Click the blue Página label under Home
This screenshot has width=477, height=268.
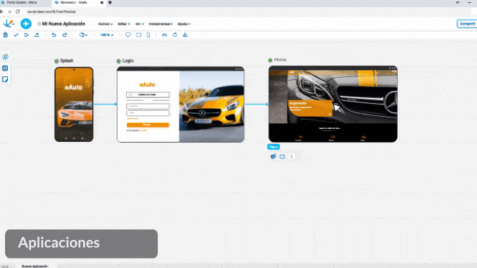coord(274,147)
